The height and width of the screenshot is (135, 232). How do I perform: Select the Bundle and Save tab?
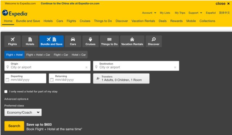(51, 41)
